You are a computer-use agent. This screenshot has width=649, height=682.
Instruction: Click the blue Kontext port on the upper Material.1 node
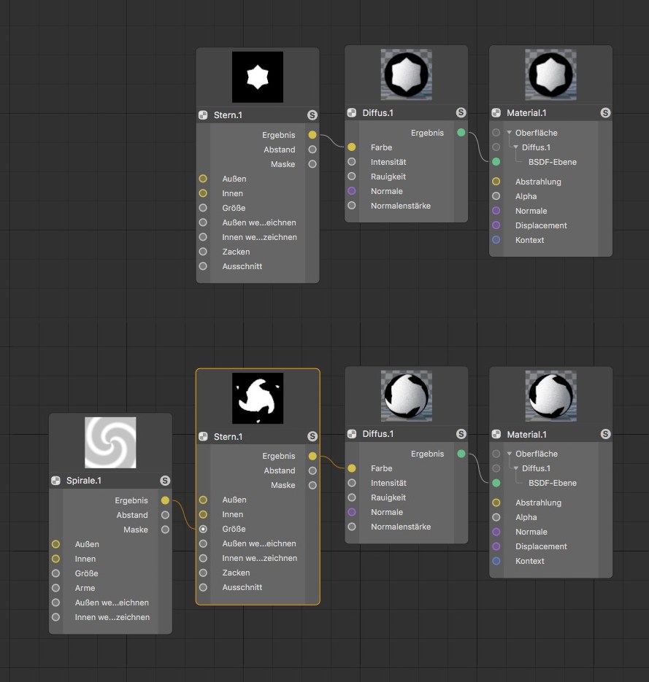496,240
